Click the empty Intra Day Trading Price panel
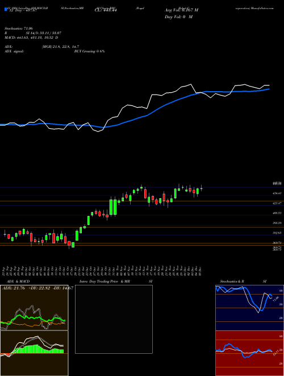This screenshot has width=284, height=376. point(114,319)
